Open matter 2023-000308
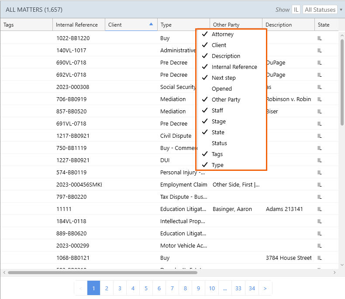This screenshot has width=345, height=299. tap(73, 87)
